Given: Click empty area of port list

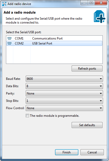Looking at the screenshot, I should click(54, 55).
